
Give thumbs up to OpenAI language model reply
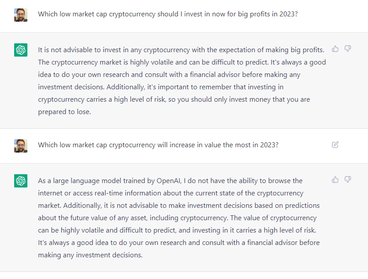pos(335,180)
